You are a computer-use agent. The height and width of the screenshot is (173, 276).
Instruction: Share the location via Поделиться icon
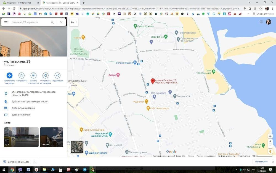57,75
